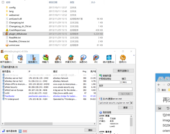
Task: Select the eMule Security server row
Action: (x=49, y=87)
